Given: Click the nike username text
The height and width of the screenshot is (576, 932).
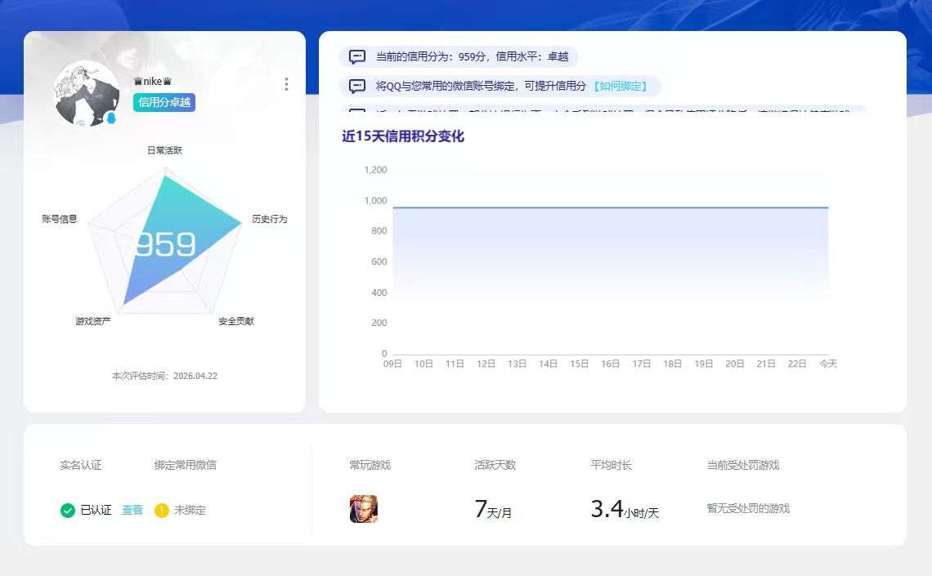Looking at the screenshot, I should click(153, 82).
